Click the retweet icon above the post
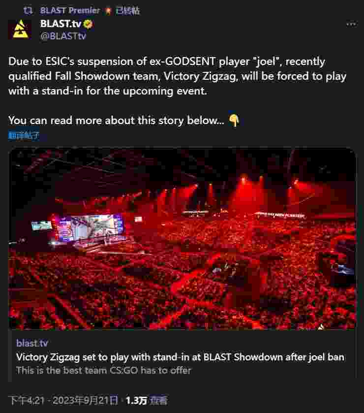This screenshot has width=364, height=413. point(28,10)
